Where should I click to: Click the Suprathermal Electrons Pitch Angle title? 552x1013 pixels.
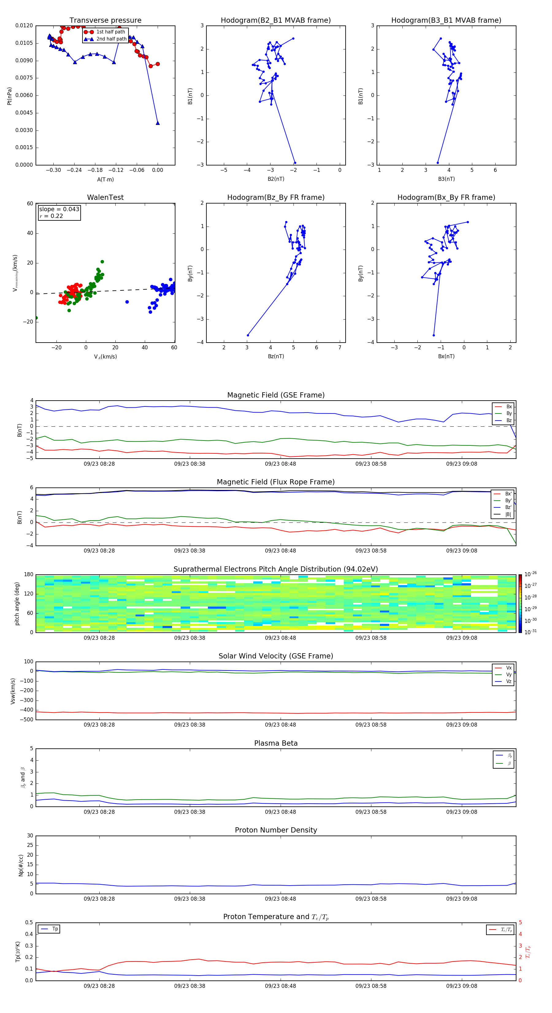(276, 569)
